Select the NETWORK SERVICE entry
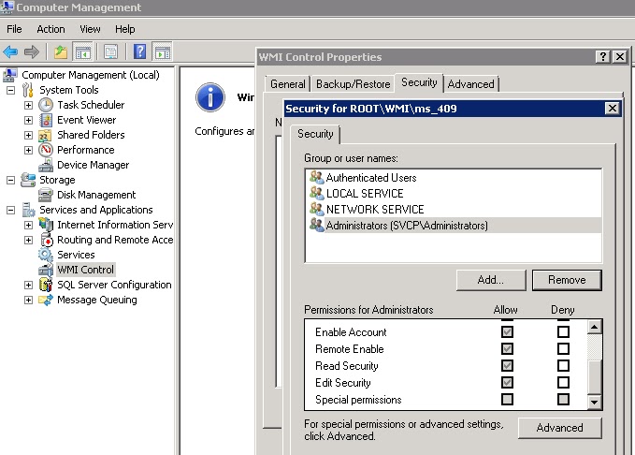Screen dimensions: 635x455 click(x=454, y=210)
